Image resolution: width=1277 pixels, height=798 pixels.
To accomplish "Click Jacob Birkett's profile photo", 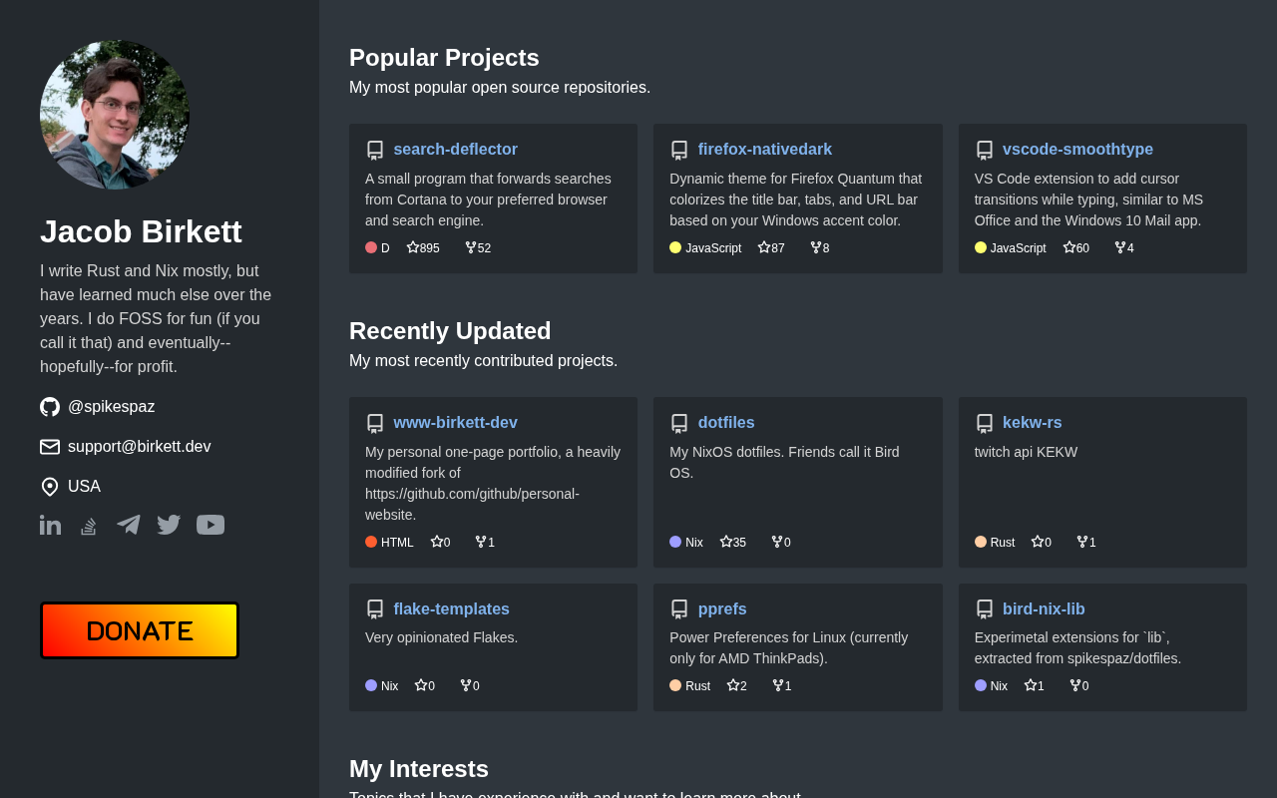I will coord(115,115).
